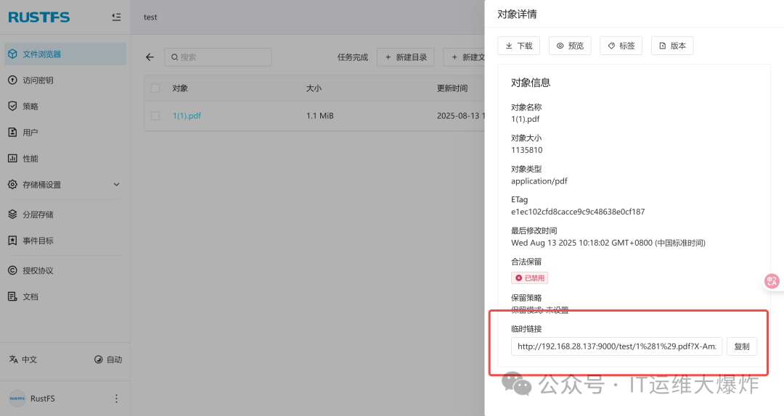The width and height of the screenshot is (784, 416).
Task: Copy temporary link with 复制 button
Action: [x=742, y=346]
